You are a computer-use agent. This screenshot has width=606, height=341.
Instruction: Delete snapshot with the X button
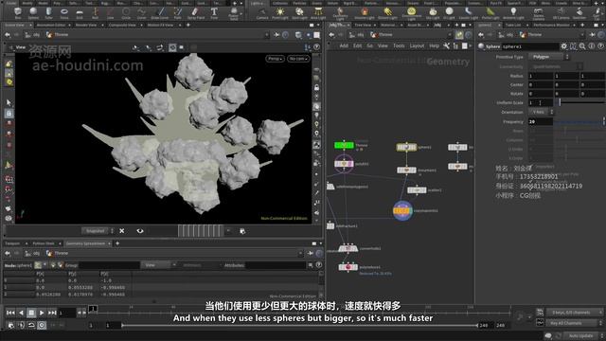point(122,231)
